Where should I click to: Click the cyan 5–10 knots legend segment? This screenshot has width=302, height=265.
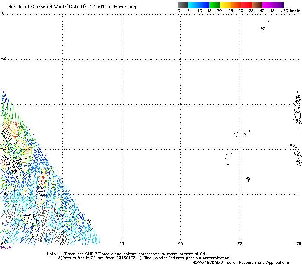coord(193,5)
